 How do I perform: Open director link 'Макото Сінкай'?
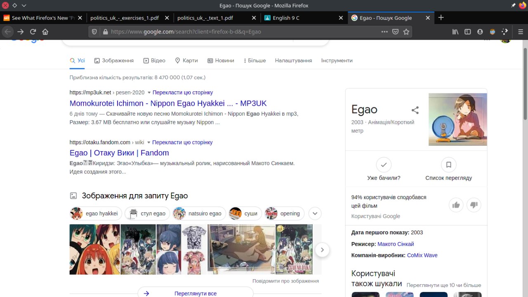(x=396, y=244)
